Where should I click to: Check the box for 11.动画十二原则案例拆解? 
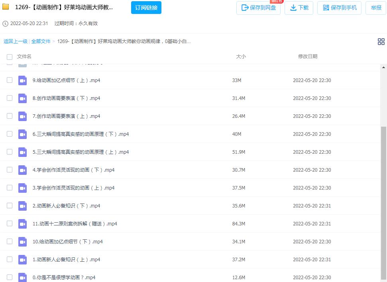[x=10, y=223]
